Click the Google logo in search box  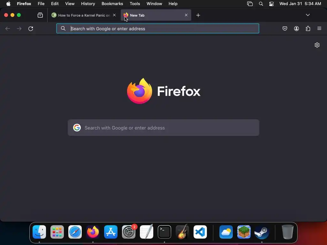pos(77,128)
